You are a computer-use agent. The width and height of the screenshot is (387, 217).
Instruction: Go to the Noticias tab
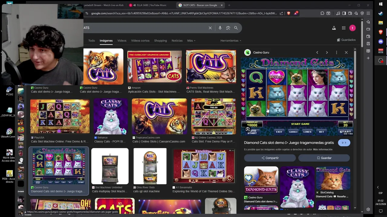pyautogui.click(x=177, y=40)
